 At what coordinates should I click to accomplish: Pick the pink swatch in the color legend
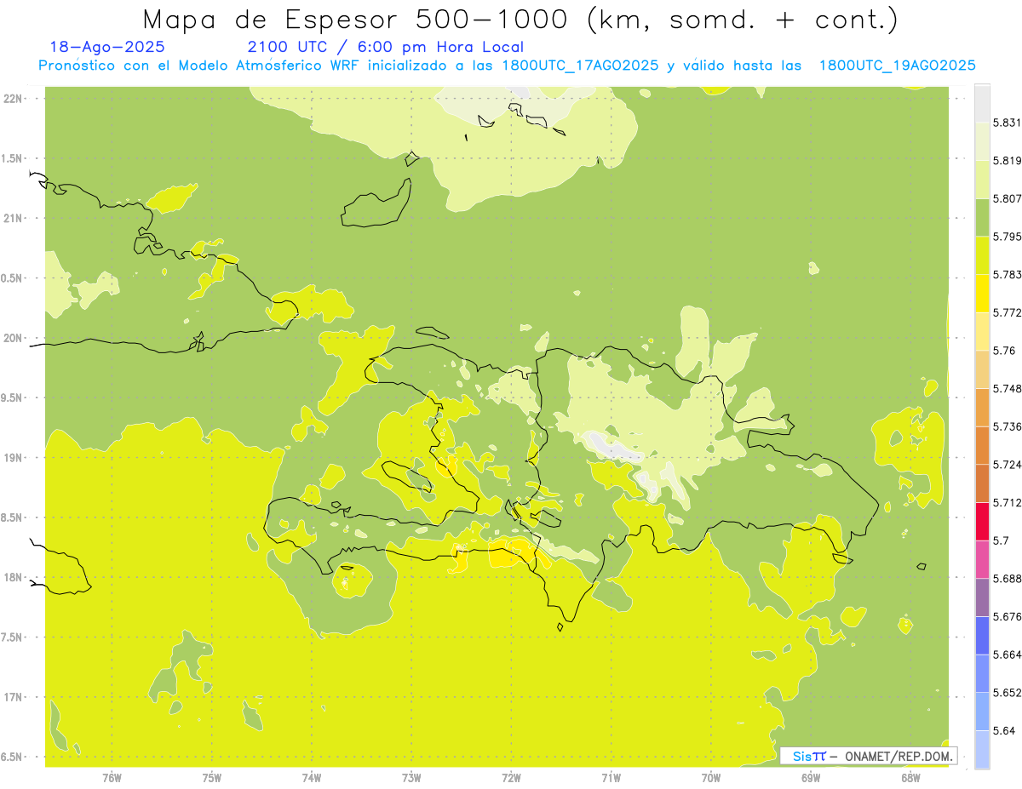coord(982,559)
